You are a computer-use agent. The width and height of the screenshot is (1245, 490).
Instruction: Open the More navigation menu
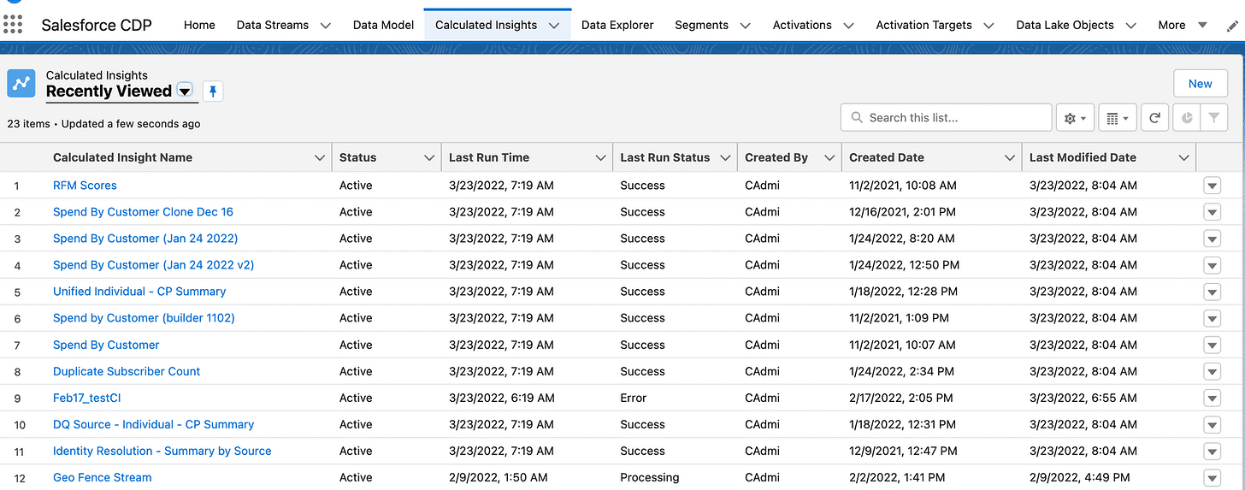1182,25
